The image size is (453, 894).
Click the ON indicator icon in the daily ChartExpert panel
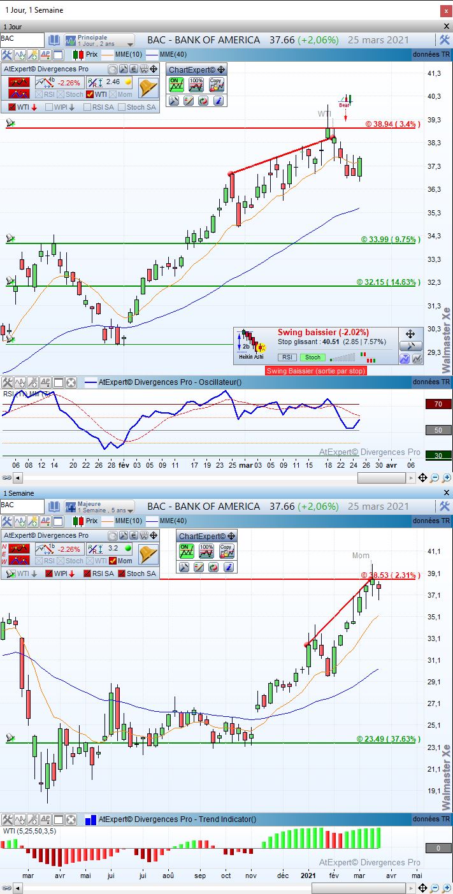pos(176,85)
